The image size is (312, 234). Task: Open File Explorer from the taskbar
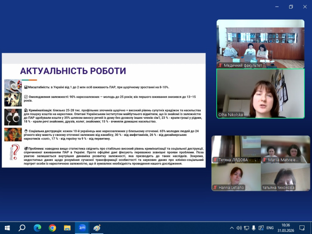click(67, 228)
